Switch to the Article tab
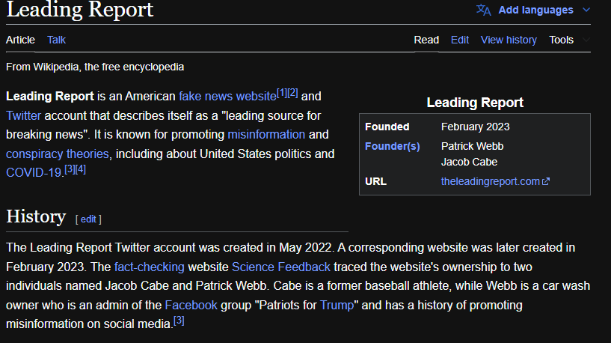Viewport: 611px width, 343px height. click(x=20, y=40)
